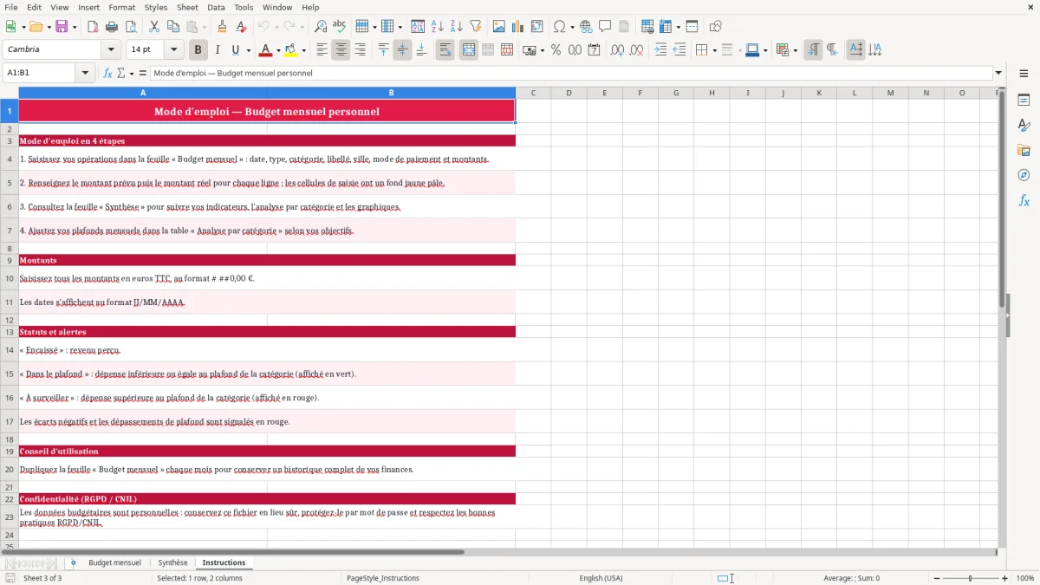
Task: Click the AutoFilter funnel icon
Action: [x=476, y=27]
